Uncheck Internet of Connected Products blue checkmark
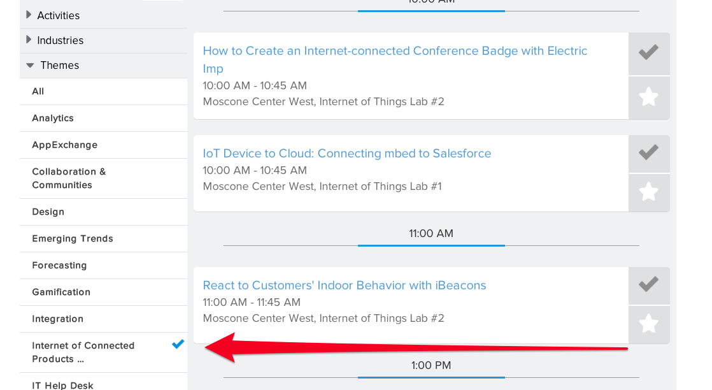 tap(178, 345)
